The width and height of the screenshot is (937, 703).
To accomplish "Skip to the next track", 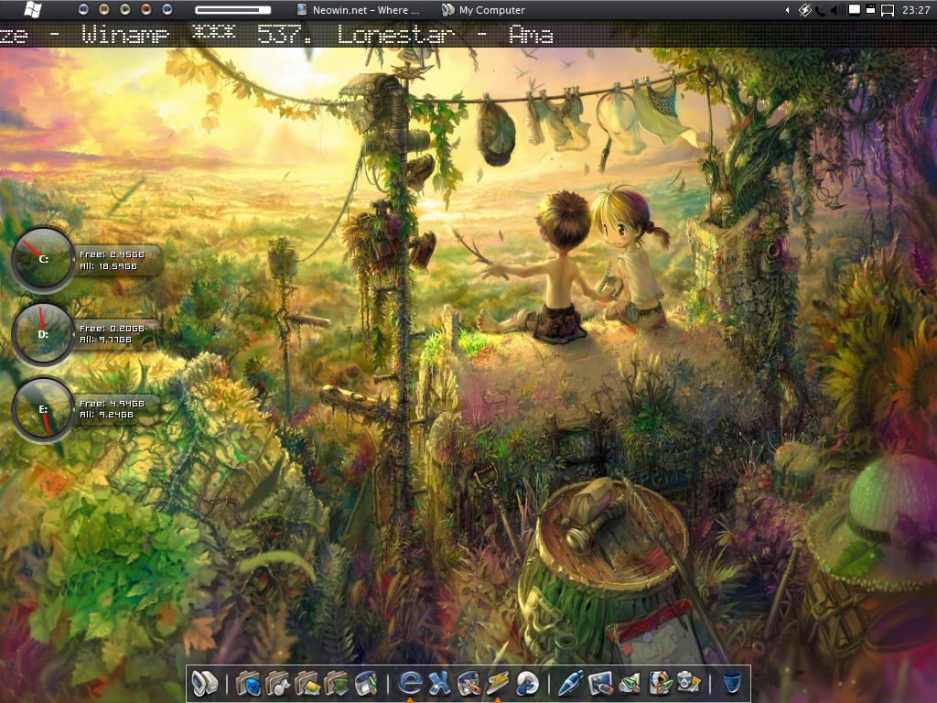I will coord(167,10).
